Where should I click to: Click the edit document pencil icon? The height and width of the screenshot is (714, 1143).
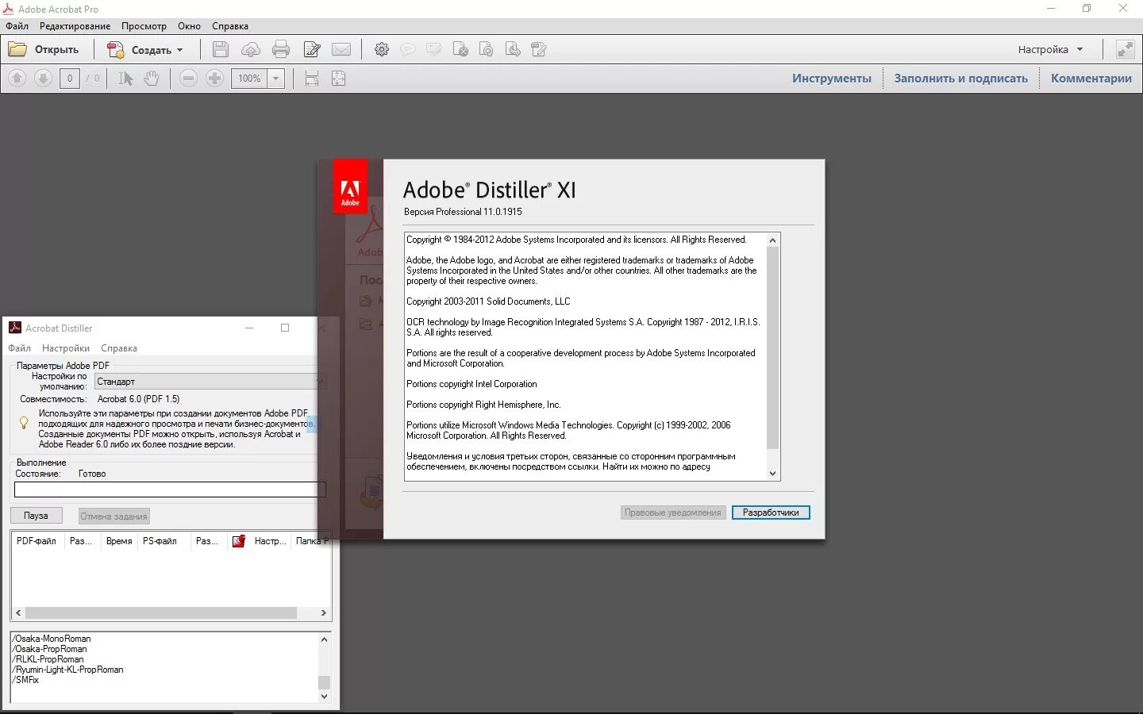pos(312,49)
